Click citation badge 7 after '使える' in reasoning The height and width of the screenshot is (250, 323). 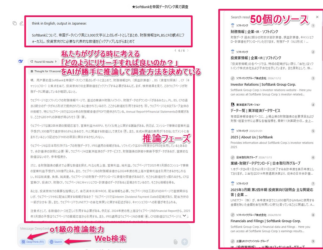(x=125, y=131)
